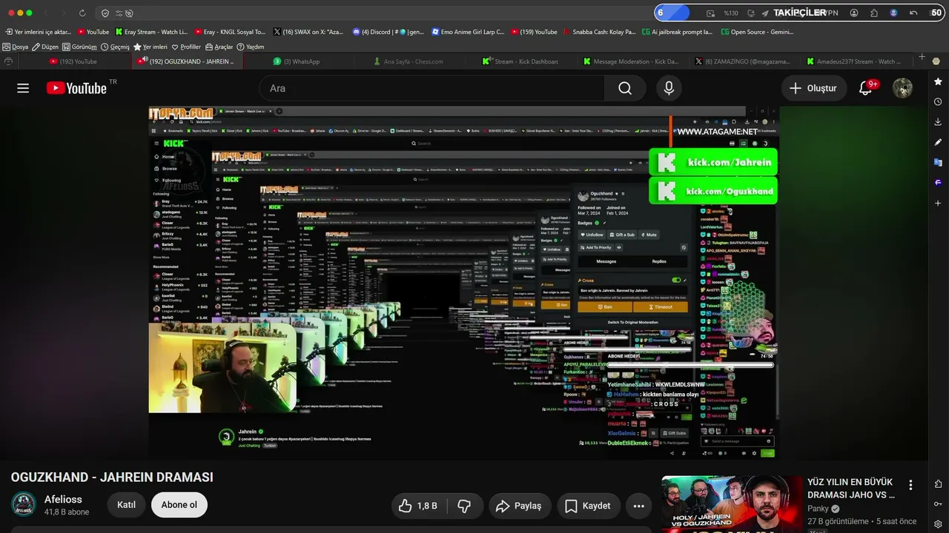Save the video with Kaydet
This screenshot has height=533, width=949.
click(x=589, y=506)
